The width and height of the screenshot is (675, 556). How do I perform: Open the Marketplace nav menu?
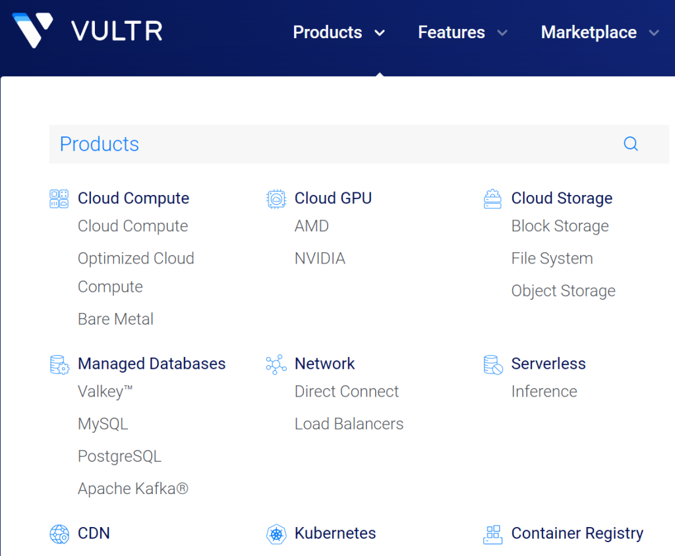[x=589, y=33]
